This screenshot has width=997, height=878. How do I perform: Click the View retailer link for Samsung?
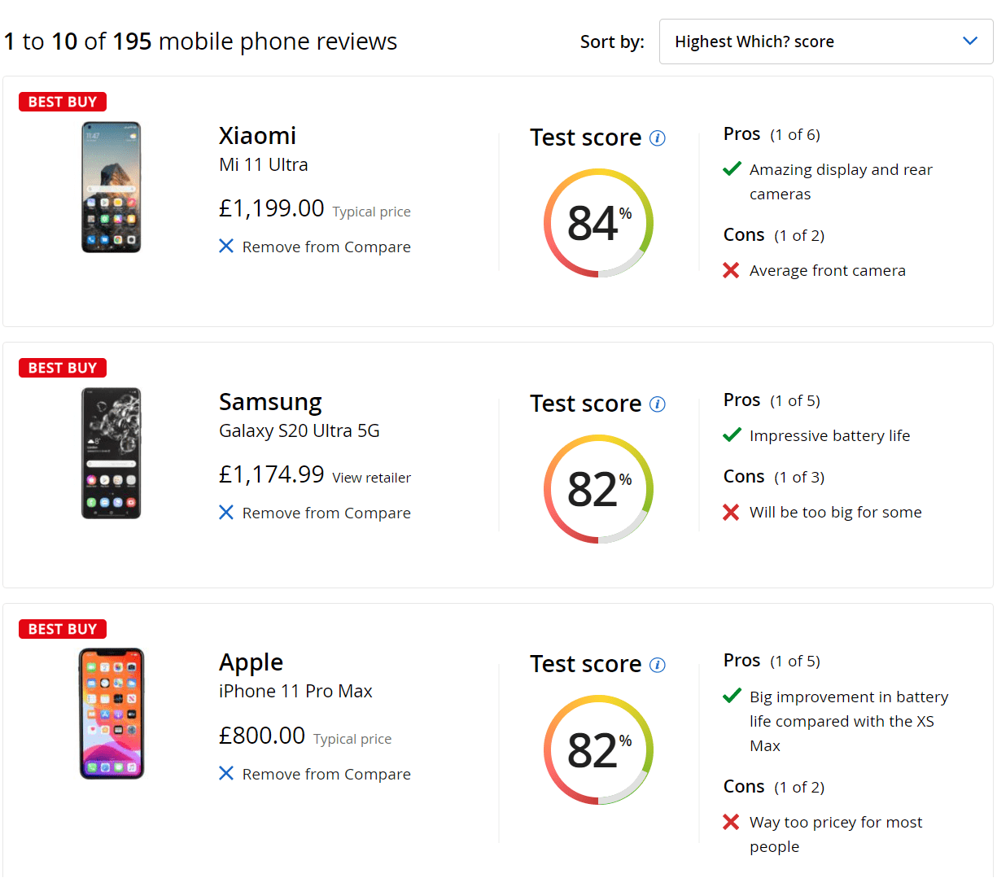(x=371, y=478)
